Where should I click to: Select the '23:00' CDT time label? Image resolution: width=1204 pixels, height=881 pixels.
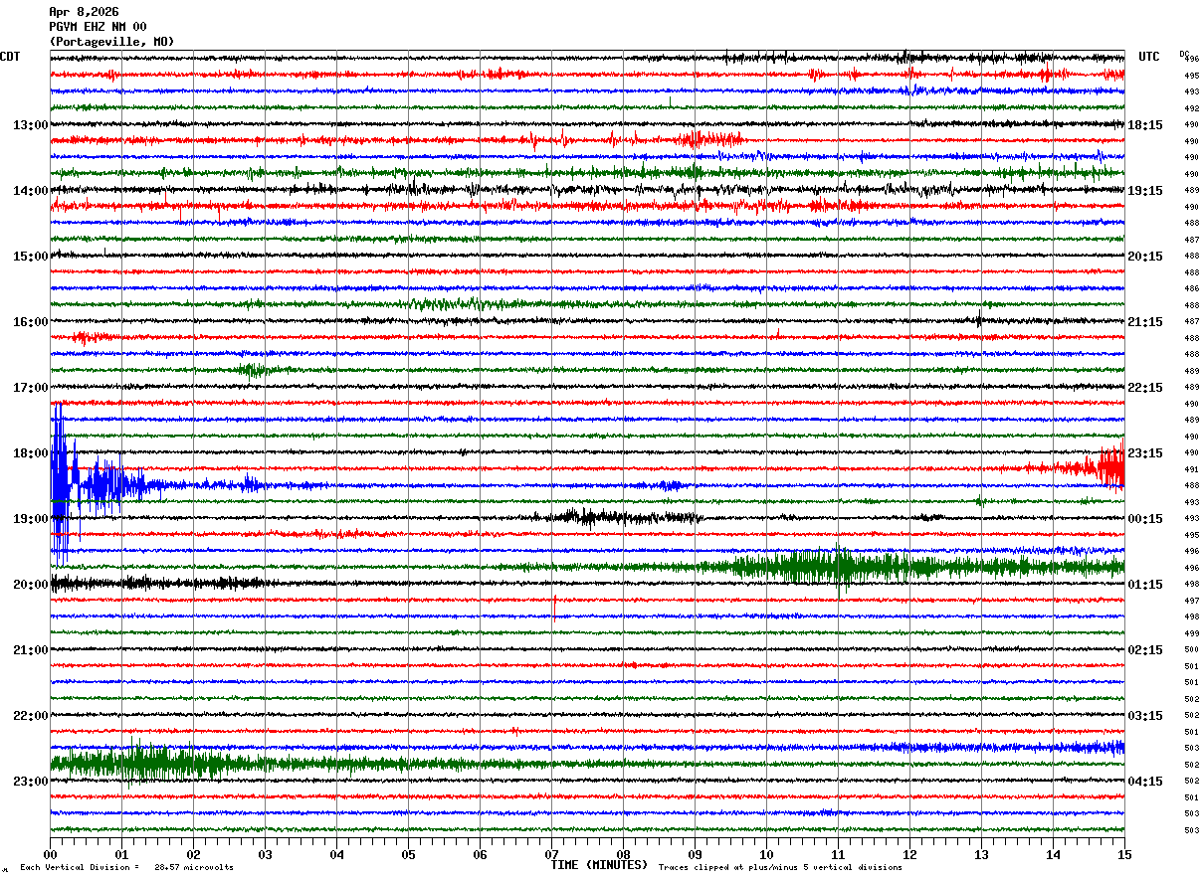pos(31,782)
